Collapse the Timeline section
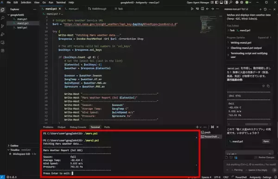Image resolution: width=278 pixels, height=179 pixels. point(15,150)
